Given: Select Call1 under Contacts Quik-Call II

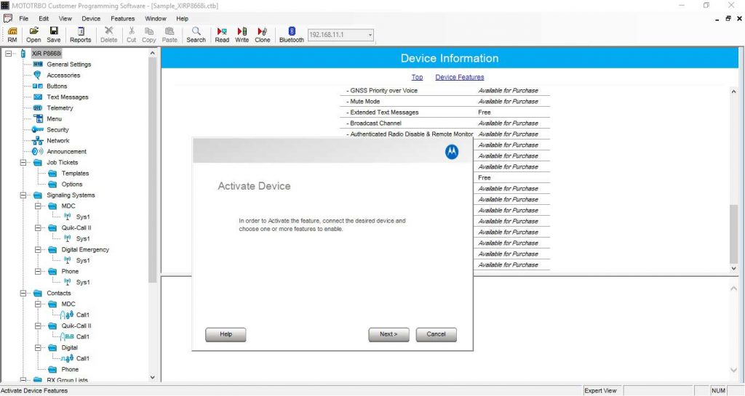Looking at the screenshot, I should pos(83,336).
